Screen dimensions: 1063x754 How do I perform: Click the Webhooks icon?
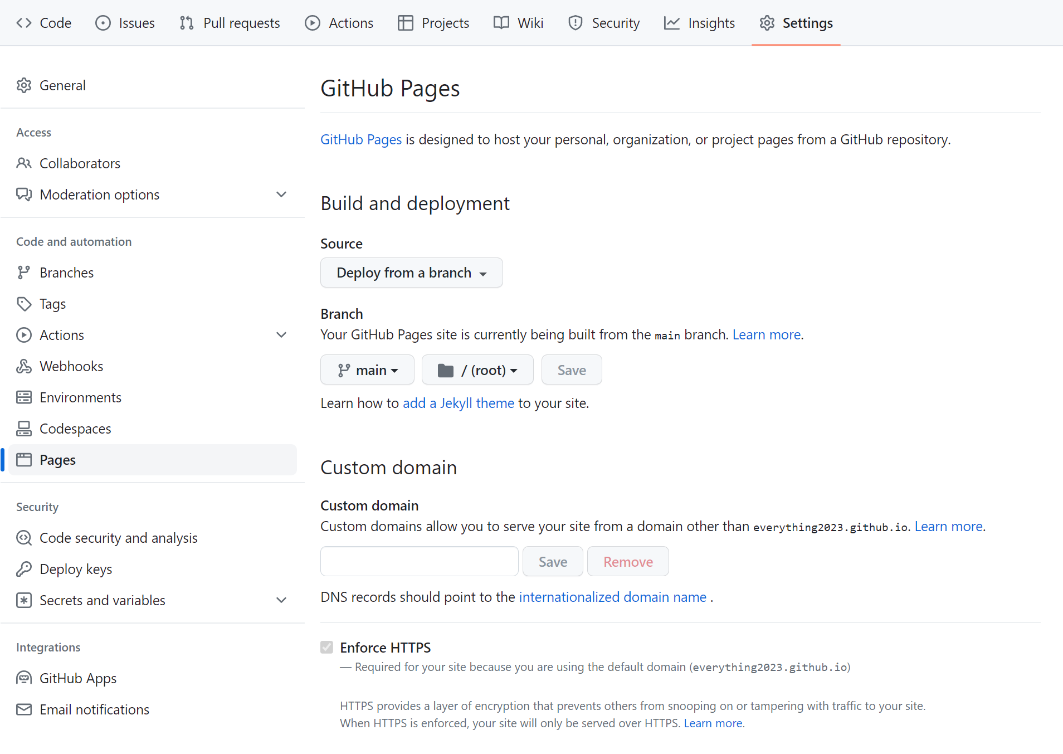click(24, 366)
